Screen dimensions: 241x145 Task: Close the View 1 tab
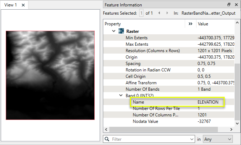pos(23,5)
